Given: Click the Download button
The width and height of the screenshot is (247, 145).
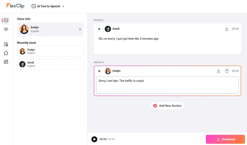Looking at the screenshot, I should pos(225,139).
